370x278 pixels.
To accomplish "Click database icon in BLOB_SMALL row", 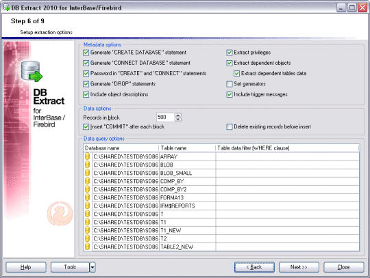I will [87, 173].
